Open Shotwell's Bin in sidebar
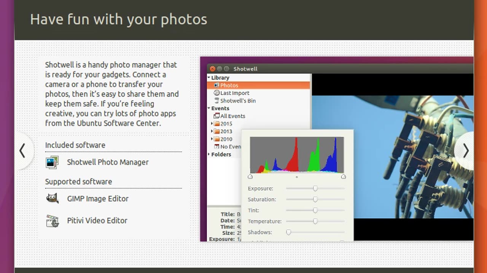This screenshot has width=487, height=273. click(238, 101)
